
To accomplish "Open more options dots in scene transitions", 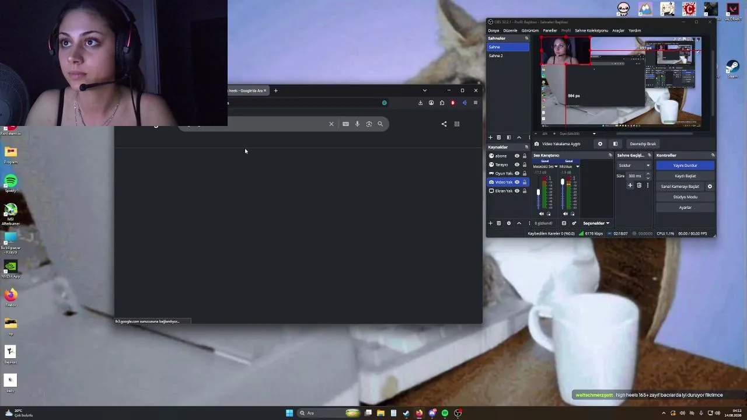I will tap(647, 185).
